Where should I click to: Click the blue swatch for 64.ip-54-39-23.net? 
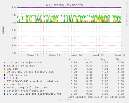(x=4, y=66)
